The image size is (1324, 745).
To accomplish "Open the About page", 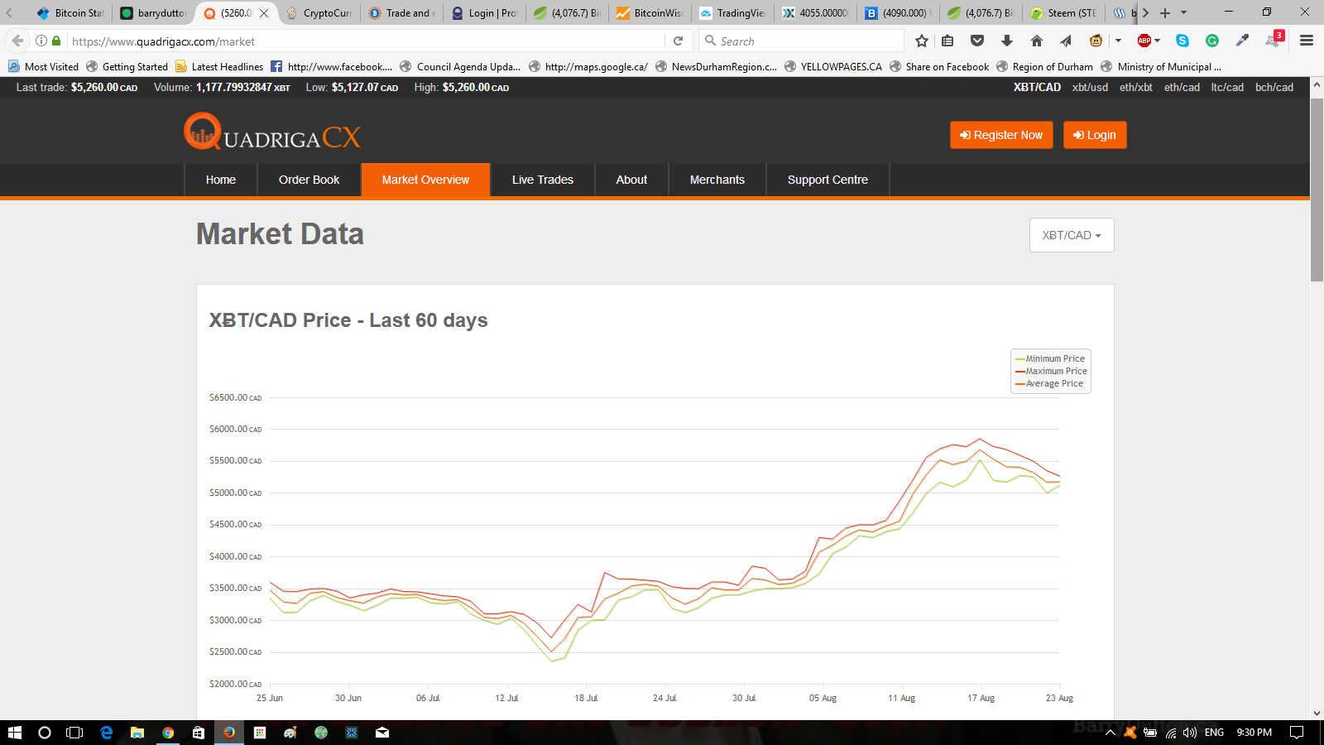I will point(631,180).
